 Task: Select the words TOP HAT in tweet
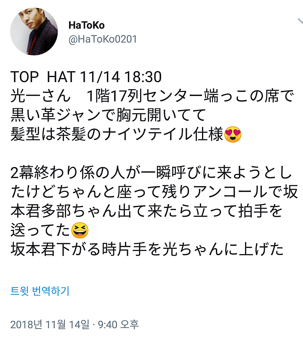pos(43,77)
